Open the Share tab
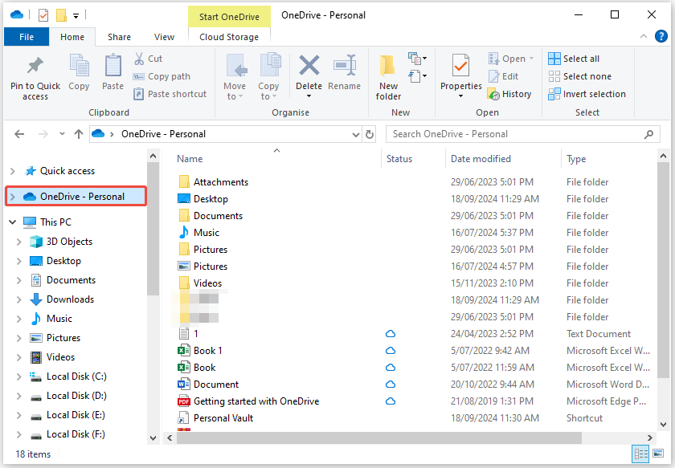This screenshot has height=468, width=675. [119, 36]
